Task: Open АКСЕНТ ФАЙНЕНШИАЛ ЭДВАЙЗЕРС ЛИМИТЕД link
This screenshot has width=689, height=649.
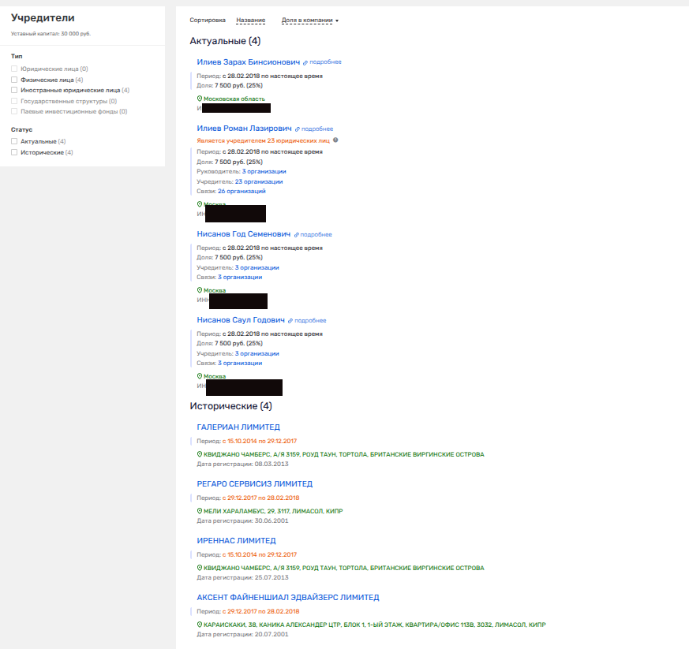Action: 287,598
